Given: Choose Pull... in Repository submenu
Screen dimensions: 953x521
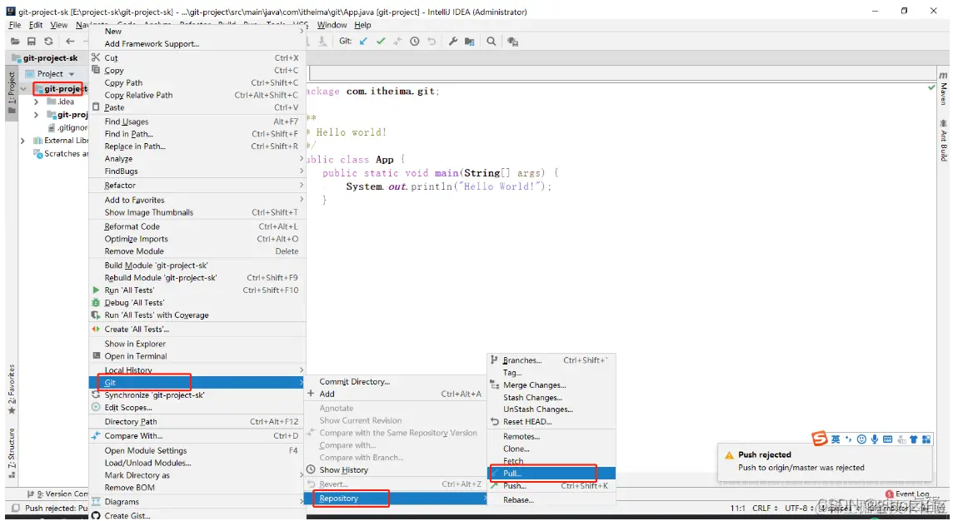Looking at the screenshot, I should click(551, 473).
